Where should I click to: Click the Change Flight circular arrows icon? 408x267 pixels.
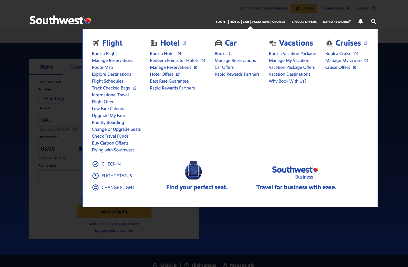[x=95, y=187]
